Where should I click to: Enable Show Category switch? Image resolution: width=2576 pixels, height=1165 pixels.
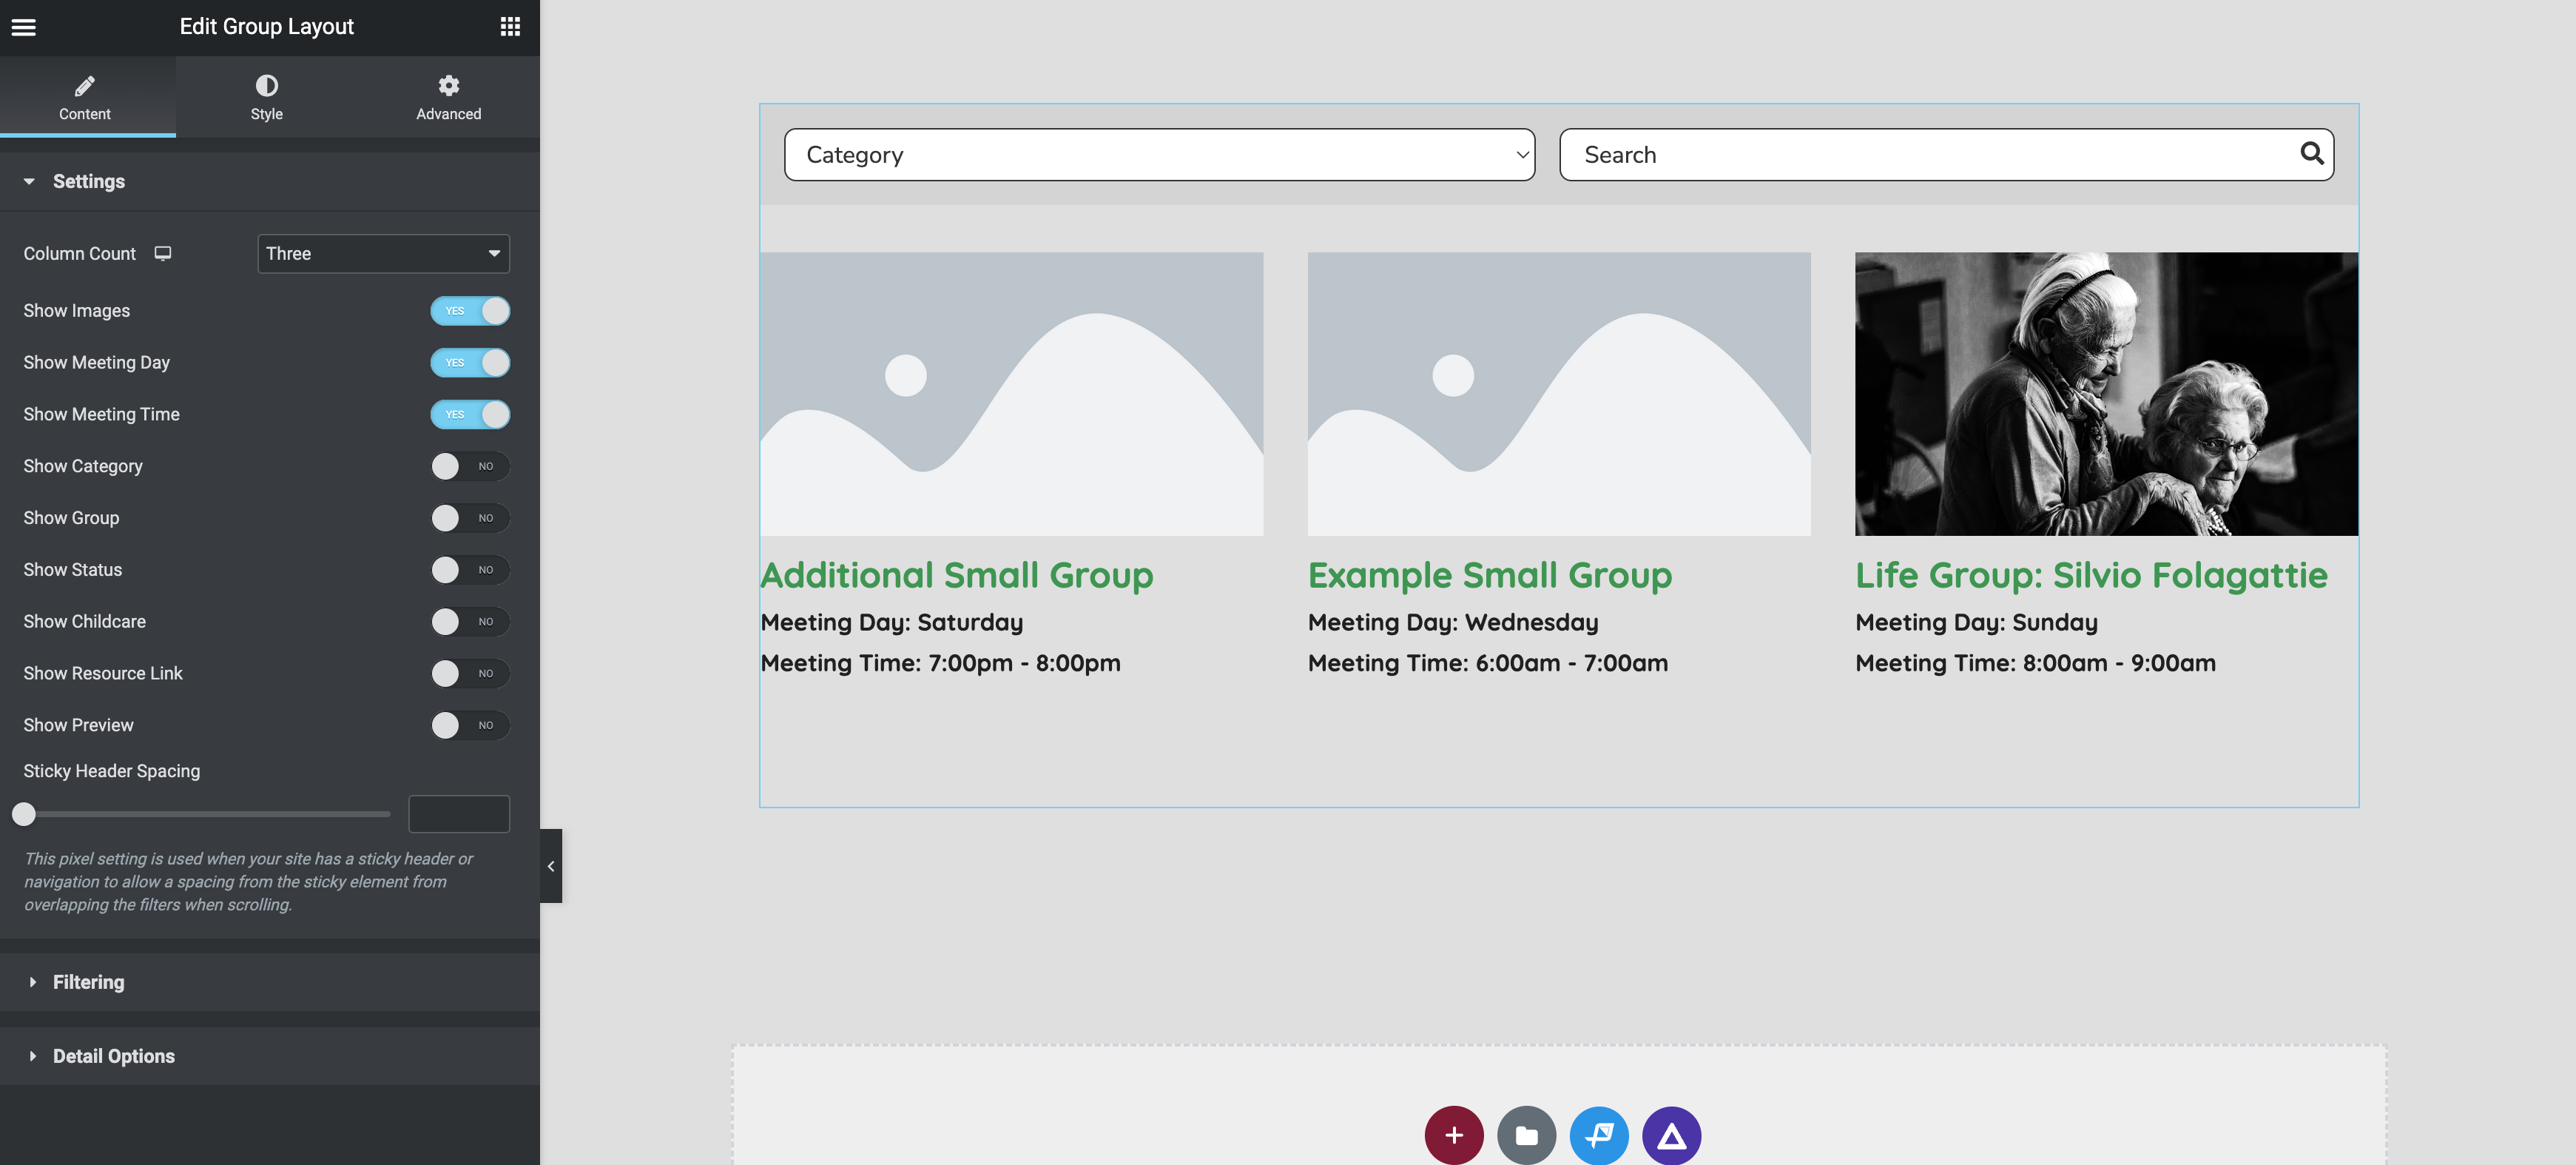point(470,466)
